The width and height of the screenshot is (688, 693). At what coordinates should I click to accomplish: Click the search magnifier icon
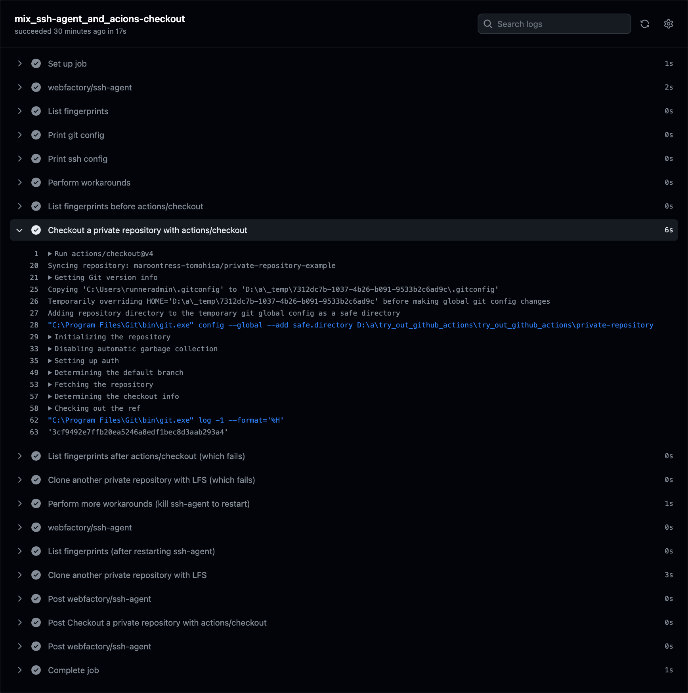coord(488,24)
